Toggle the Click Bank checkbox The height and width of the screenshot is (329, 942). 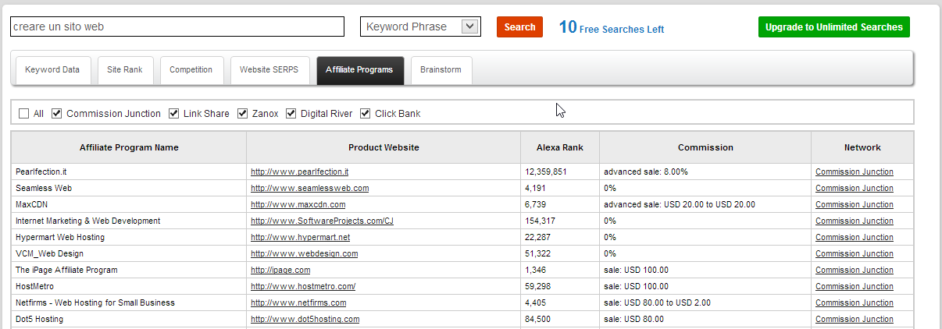coord(366,114)
